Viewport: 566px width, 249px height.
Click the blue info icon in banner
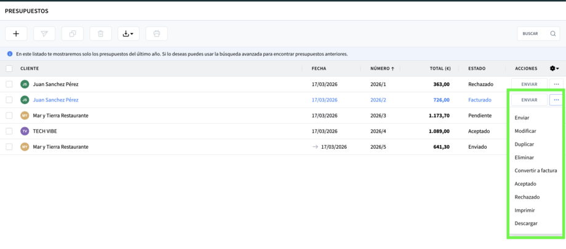(x=9, y=54)
